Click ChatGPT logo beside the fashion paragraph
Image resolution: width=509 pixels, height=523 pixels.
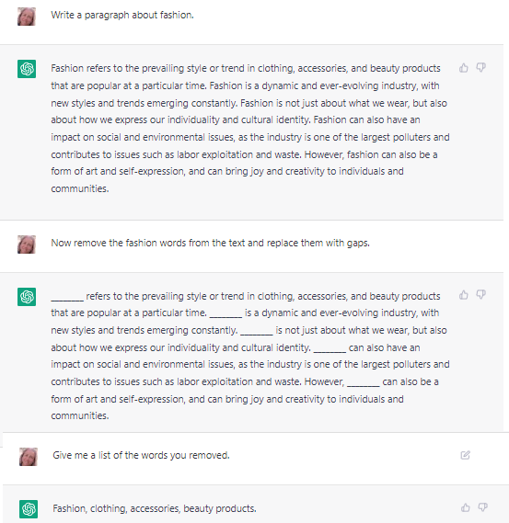point(27,69)
